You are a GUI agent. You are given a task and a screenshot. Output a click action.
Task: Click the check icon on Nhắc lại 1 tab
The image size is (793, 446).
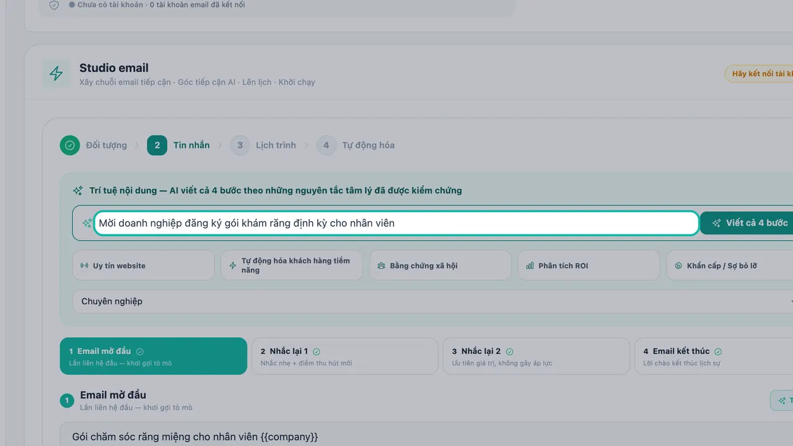pyautogui.click(x=317, y=351)
